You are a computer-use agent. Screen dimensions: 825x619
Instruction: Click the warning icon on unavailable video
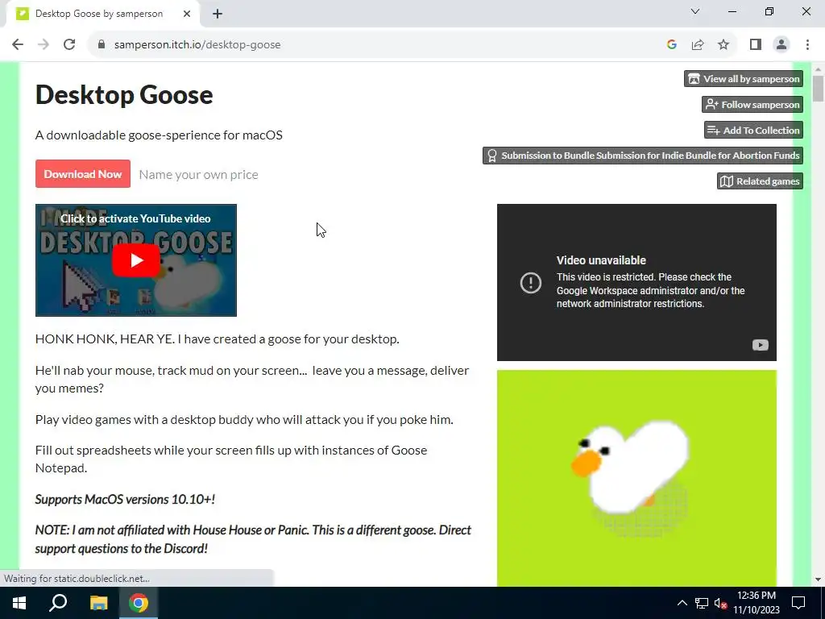pos(530,283)
